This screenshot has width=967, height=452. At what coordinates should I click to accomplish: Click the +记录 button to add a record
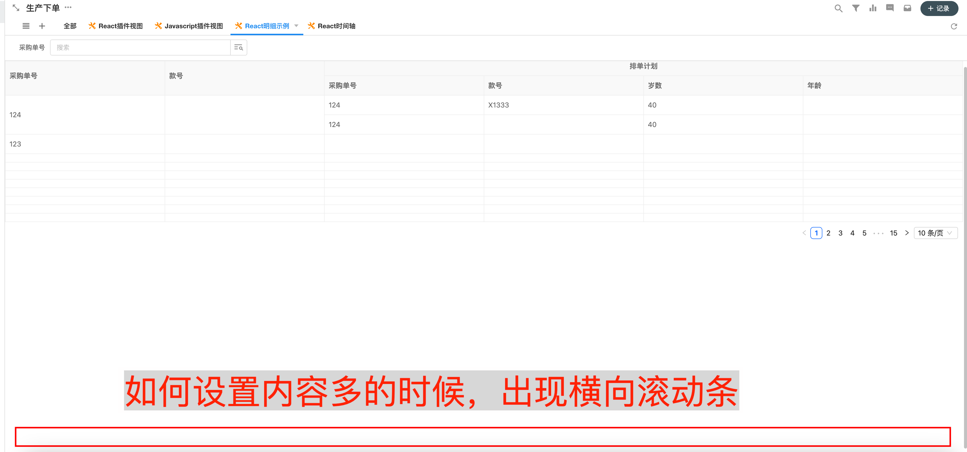939,8
